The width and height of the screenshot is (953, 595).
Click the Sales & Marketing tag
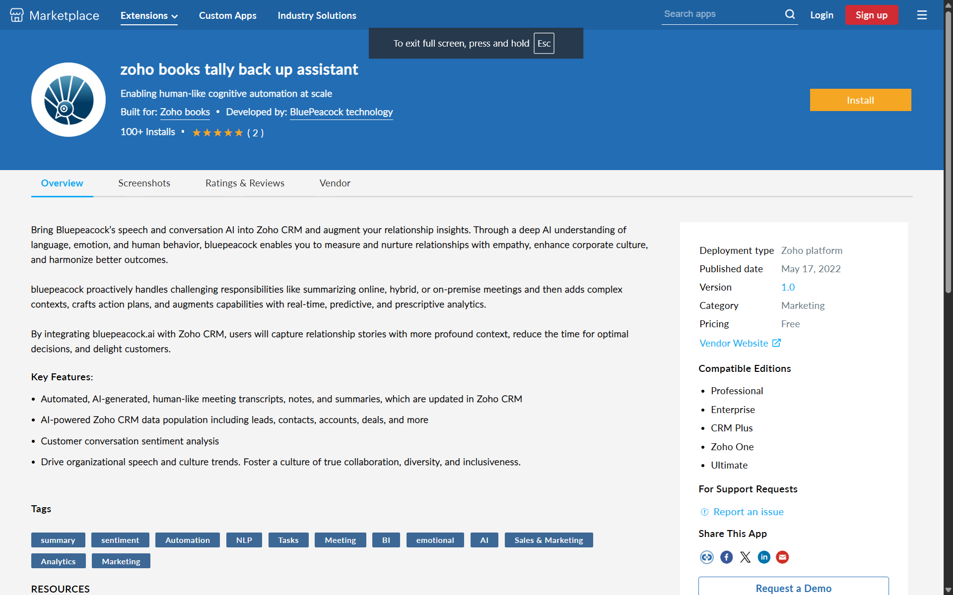[549, 540]
